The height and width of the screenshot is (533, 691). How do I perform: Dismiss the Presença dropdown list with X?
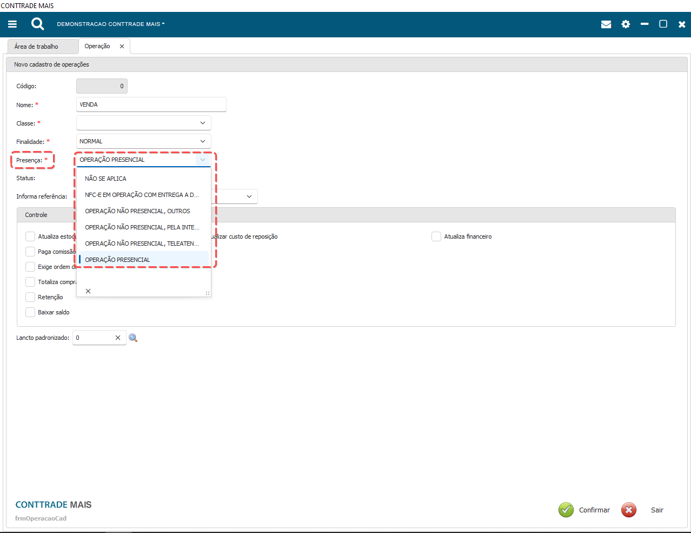[88, 291]
